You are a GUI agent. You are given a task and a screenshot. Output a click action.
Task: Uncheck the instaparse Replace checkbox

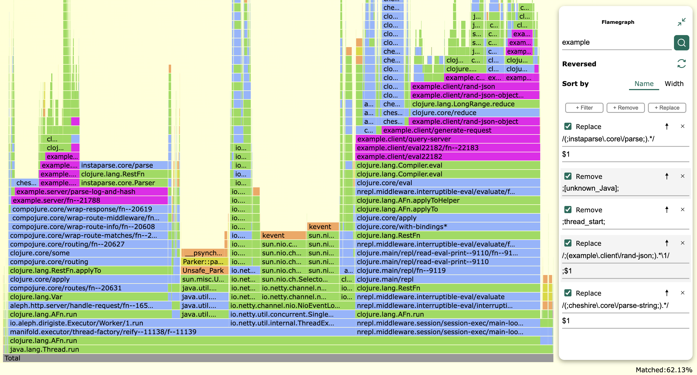568,126
